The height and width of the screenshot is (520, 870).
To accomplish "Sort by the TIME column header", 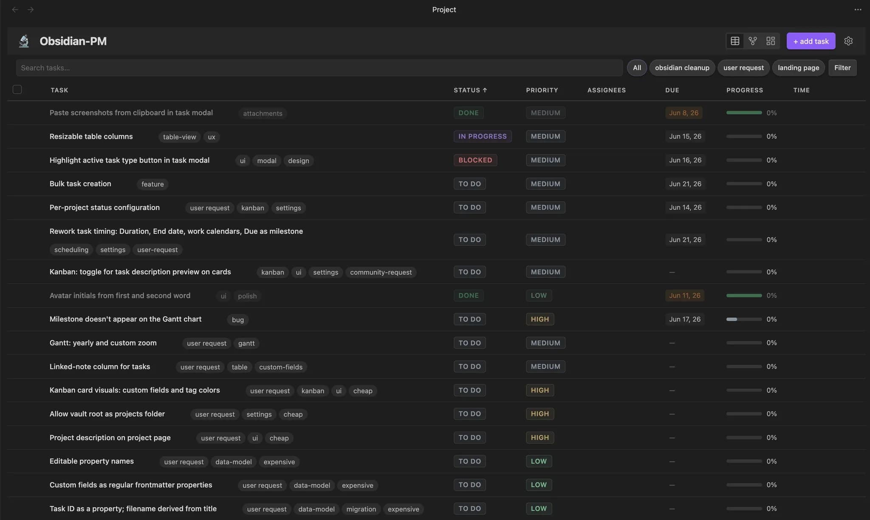I will point(801,90).
